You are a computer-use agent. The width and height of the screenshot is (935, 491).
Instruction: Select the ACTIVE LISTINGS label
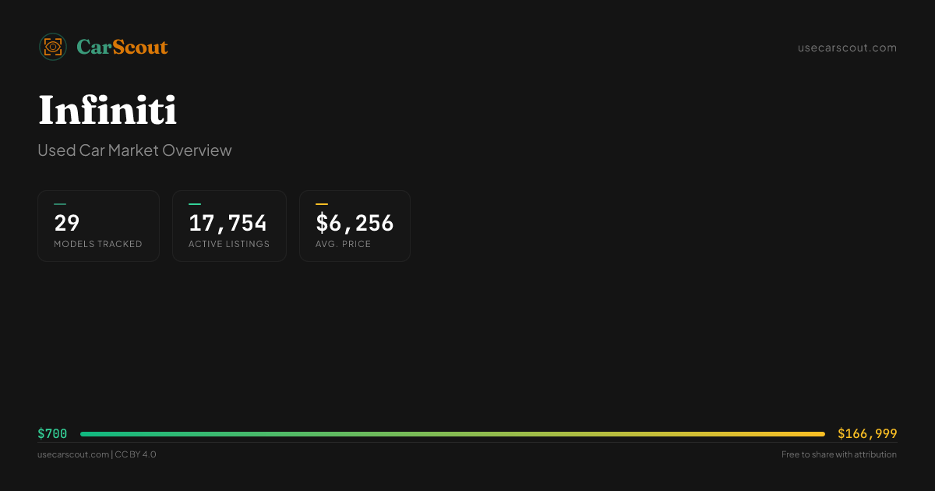coord(229,244)
